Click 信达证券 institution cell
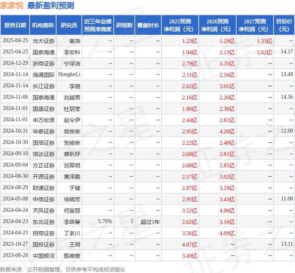 coord(44,154)
